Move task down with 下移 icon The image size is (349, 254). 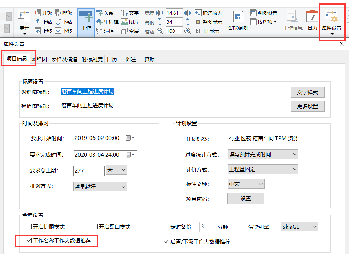[x=63, y=31]
